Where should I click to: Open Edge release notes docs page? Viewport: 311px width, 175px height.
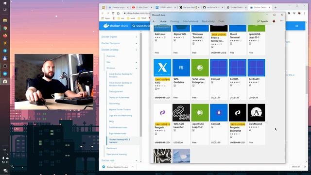click(x=118, y=134)
